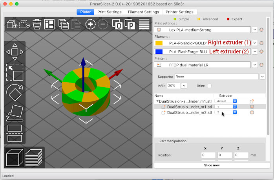Select Advanced mode
The image size is (274, 180).
[208, 19]
